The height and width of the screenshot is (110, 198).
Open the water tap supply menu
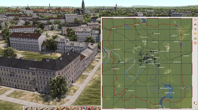point(84,108)
